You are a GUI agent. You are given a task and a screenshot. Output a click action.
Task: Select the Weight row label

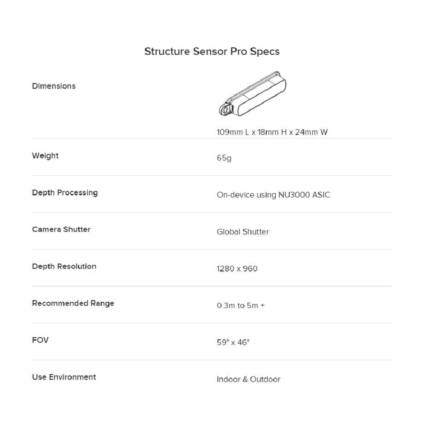point(45,156)
